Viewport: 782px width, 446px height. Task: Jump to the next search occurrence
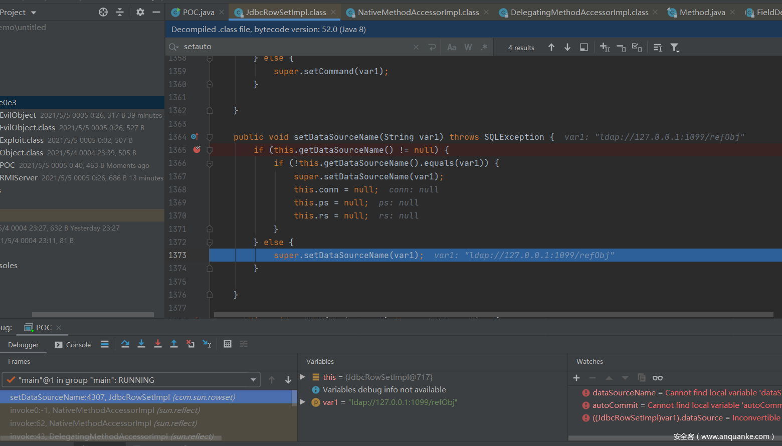567,47
